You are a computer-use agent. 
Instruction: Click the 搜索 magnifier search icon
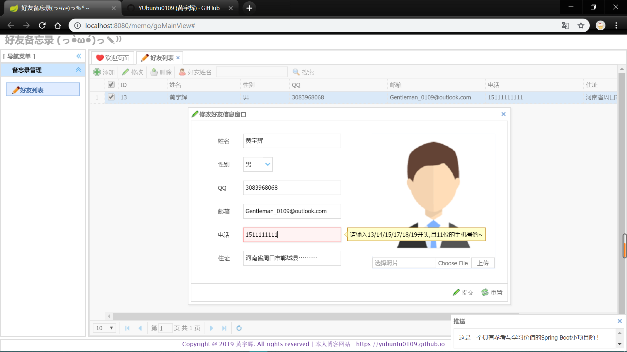click(x=296, y=72)
